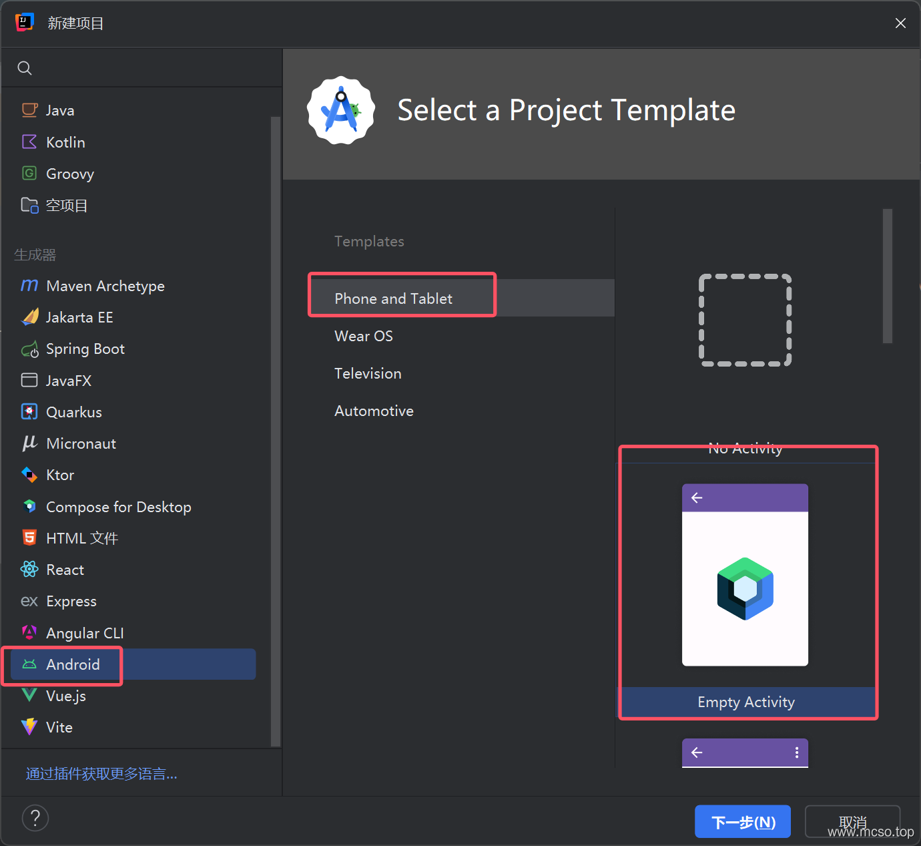Click the Groovy G icon

click(x=29, y=174)
